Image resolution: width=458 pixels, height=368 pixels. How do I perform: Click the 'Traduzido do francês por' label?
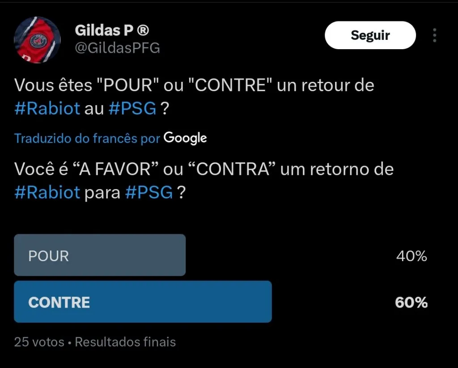click(87, 138)
